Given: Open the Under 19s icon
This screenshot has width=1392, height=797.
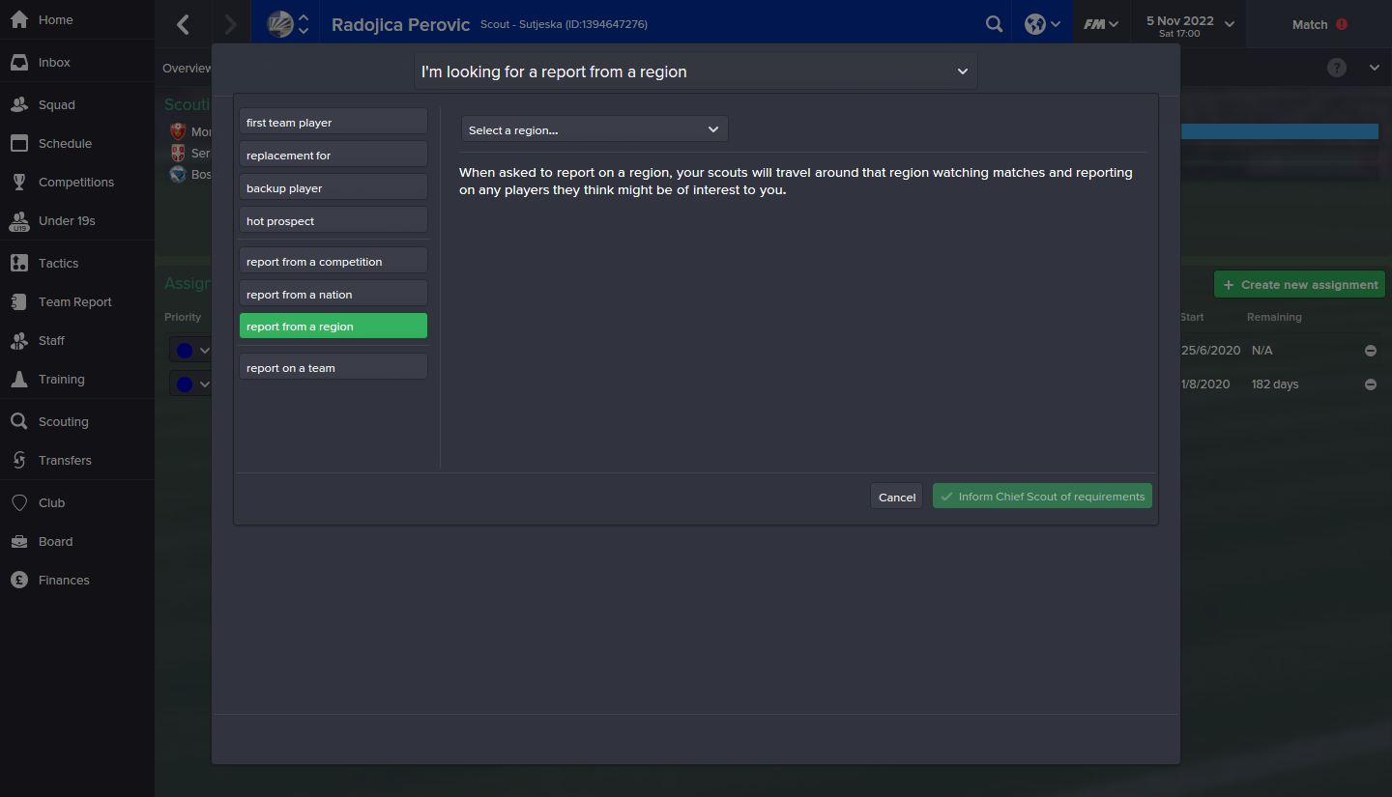Looking at the screenshot, I should click(x=19, y=221).
